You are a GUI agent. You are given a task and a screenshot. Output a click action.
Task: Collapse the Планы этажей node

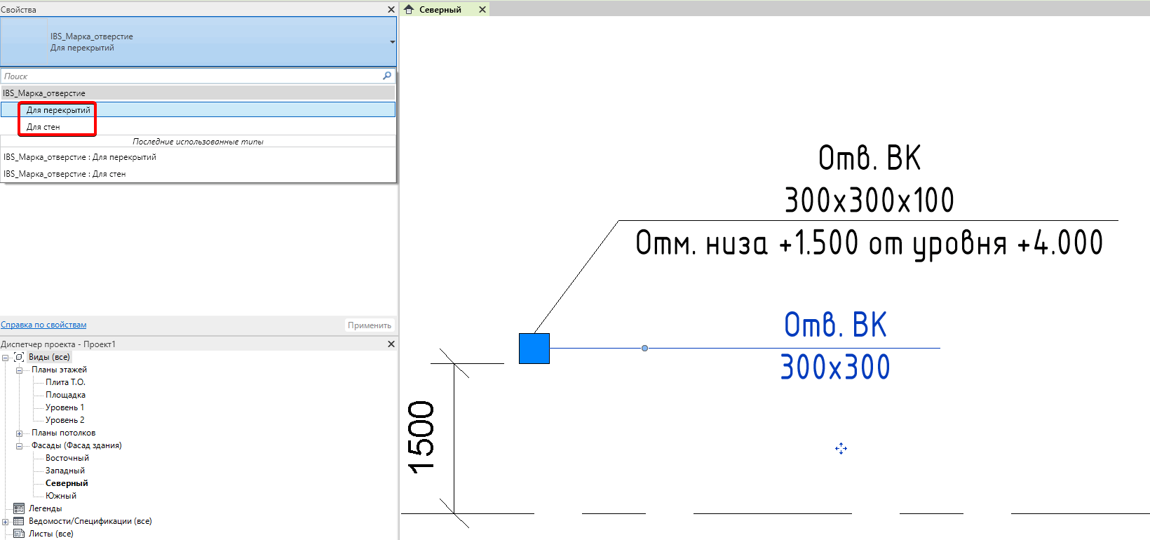pos(20,370)
